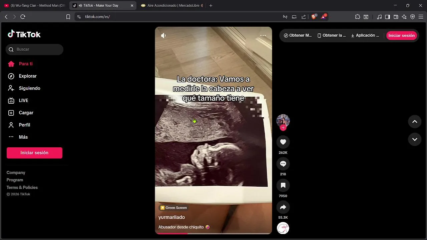Save the video with the bookmark icon
The image size is (427, 240).
point(283,185)
